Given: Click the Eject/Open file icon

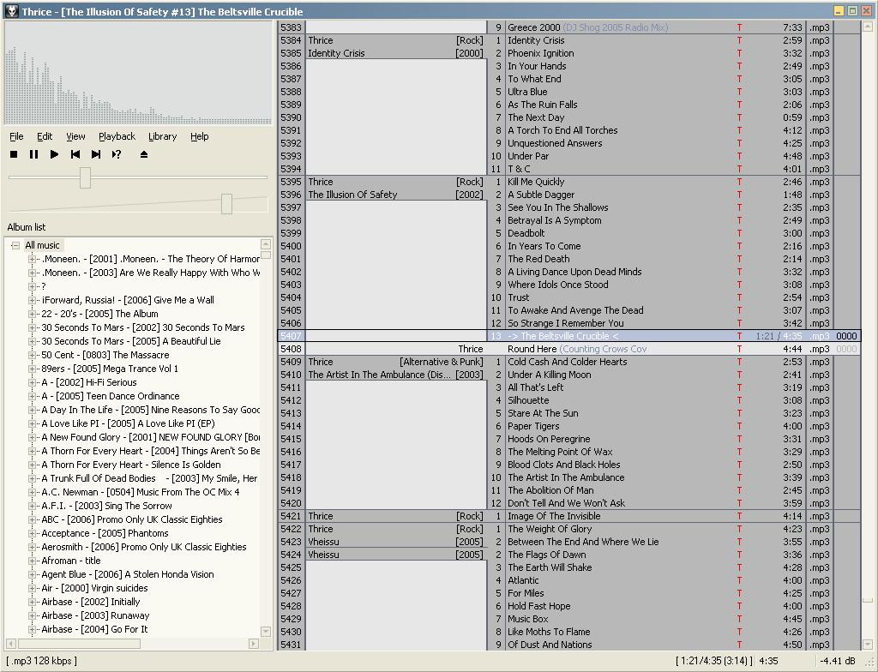Looking at the screenshot, I should click(x=144, y=154).
